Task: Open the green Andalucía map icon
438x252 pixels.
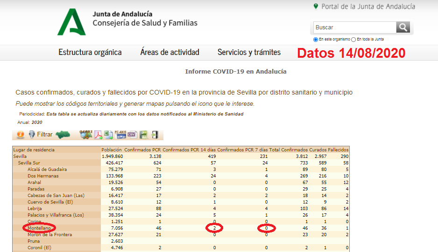Action: [x=63, y=135]
